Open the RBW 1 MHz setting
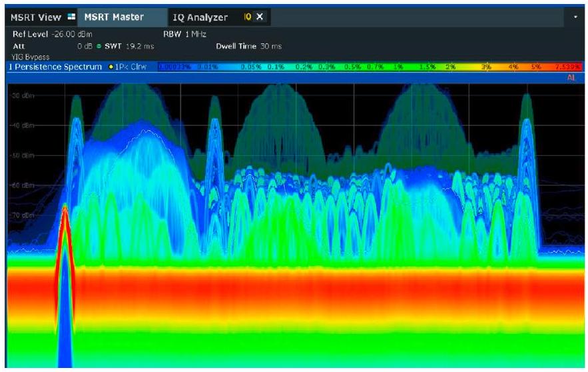 [186, 33]
